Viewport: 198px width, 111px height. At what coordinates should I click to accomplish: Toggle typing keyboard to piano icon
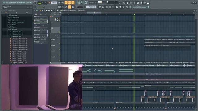click(x=59, y=7)
